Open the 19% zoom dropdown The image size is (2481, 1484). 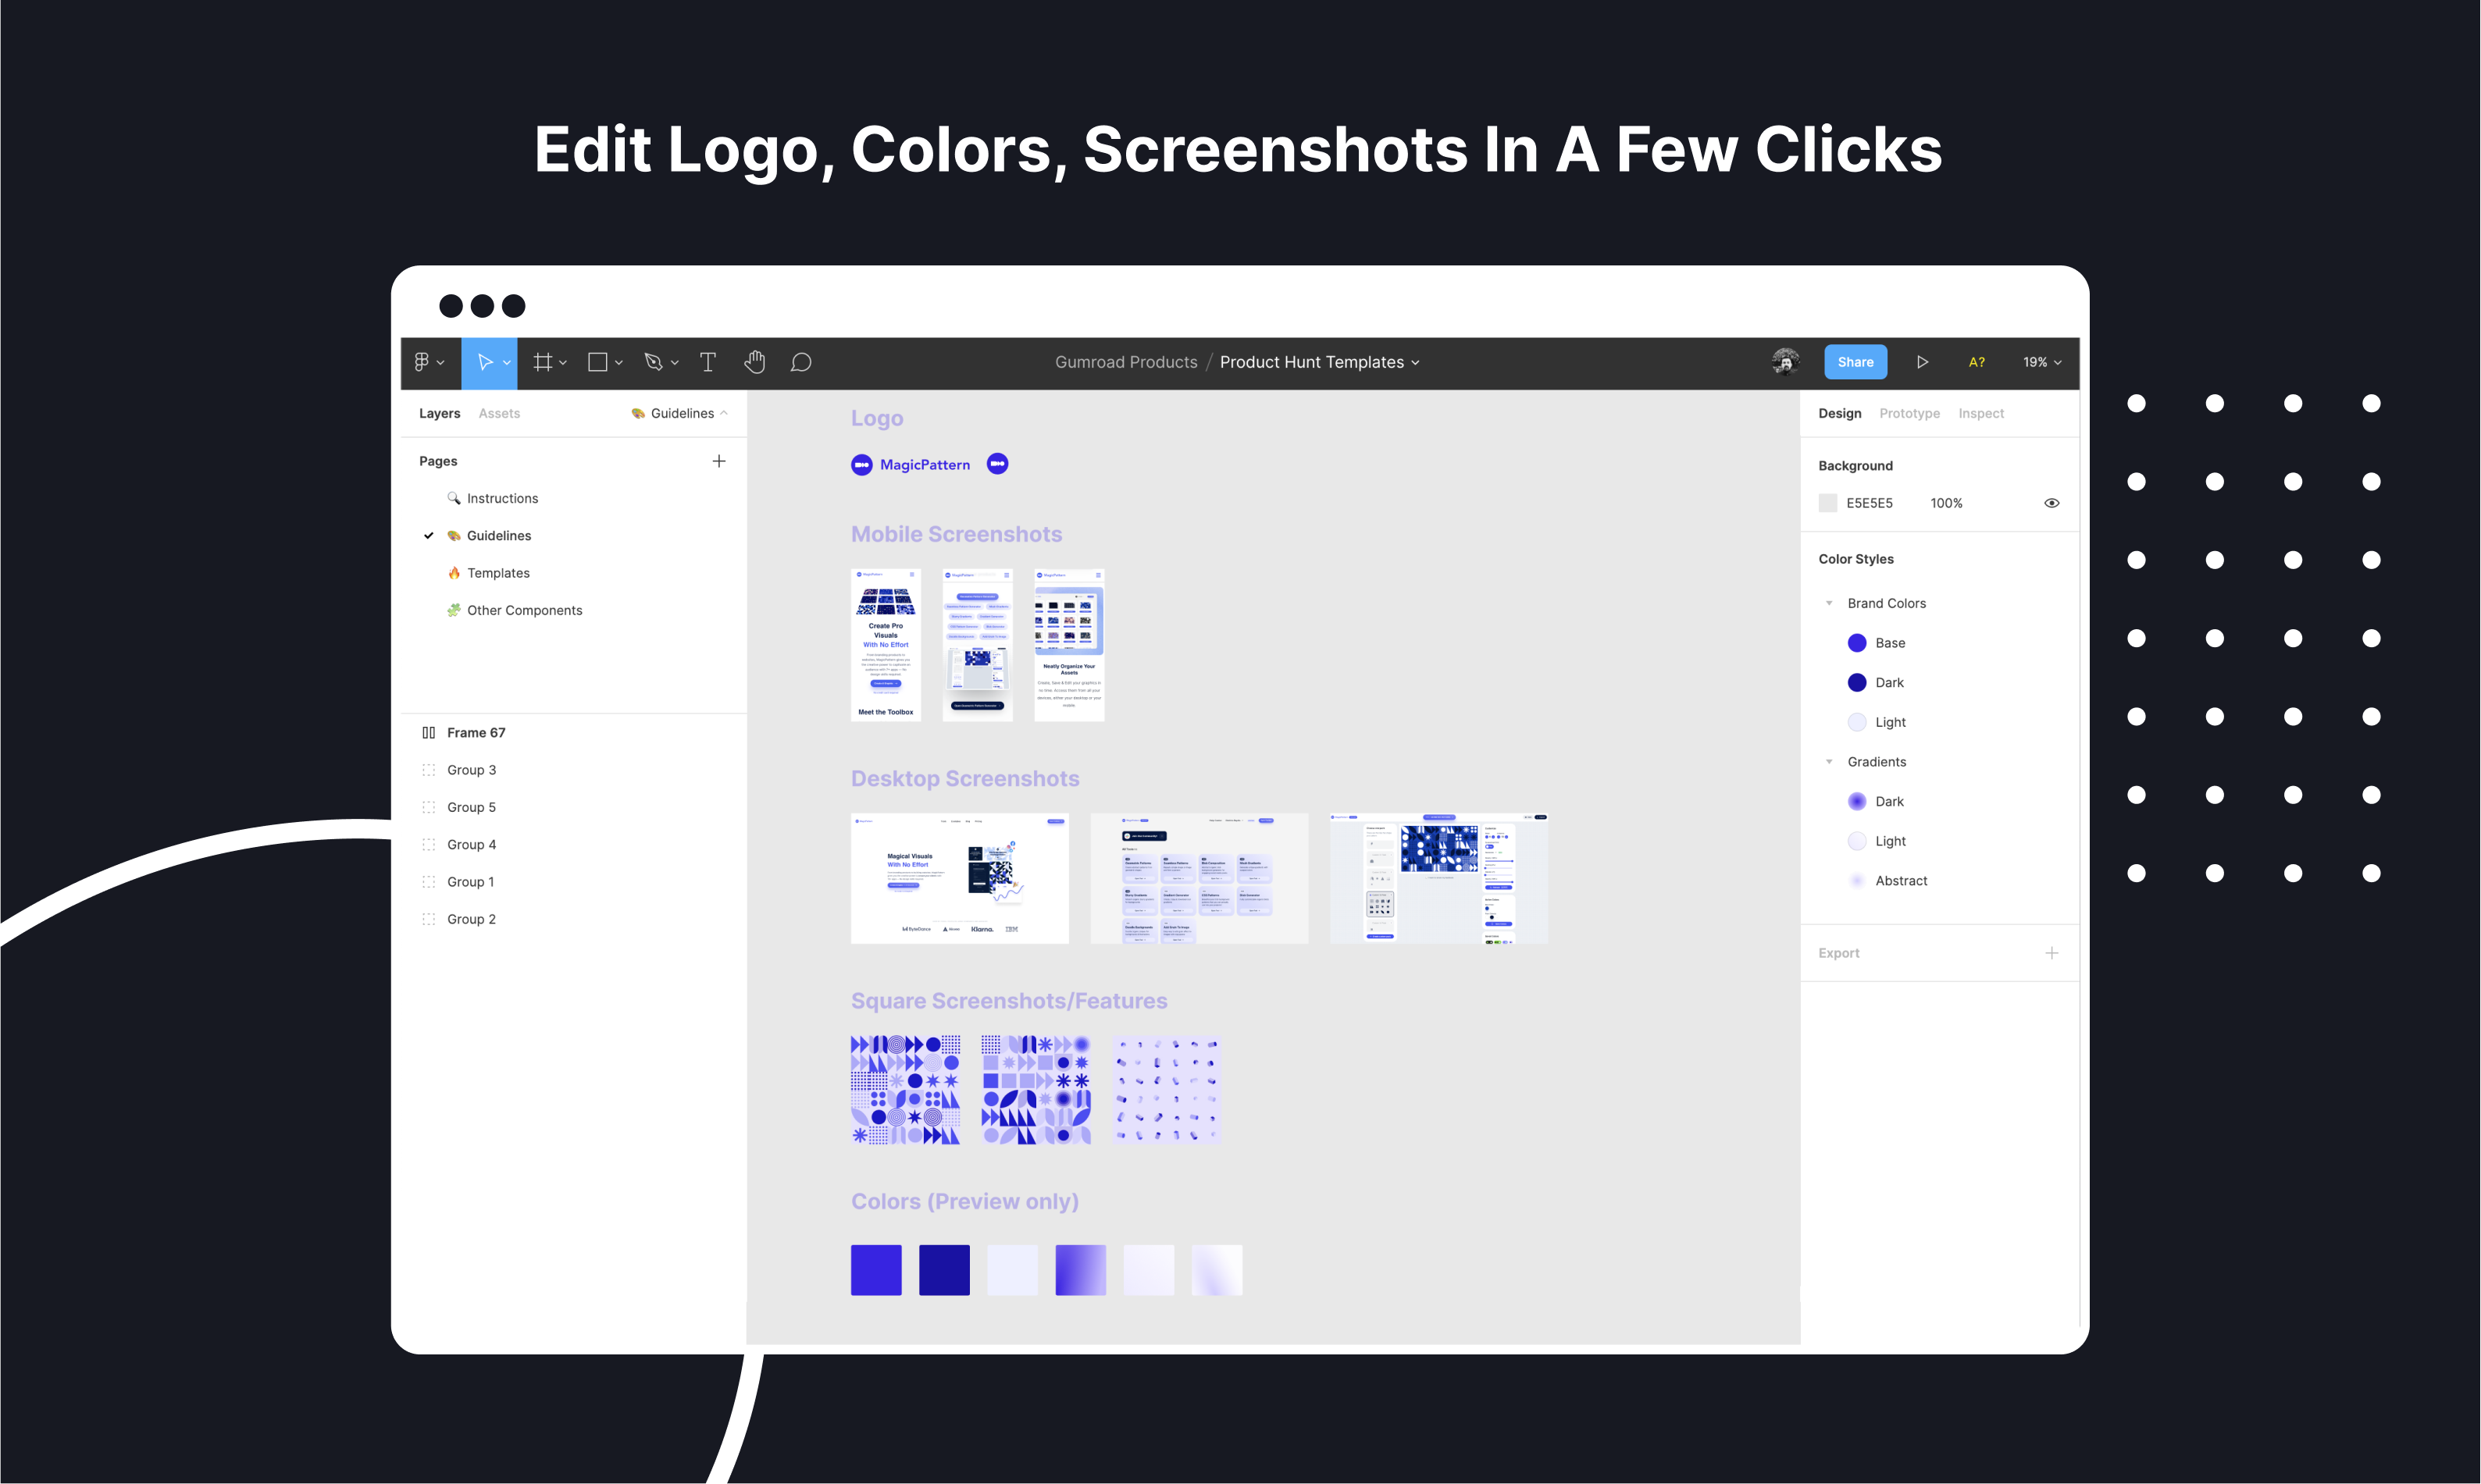click(x=2041, y=362)
